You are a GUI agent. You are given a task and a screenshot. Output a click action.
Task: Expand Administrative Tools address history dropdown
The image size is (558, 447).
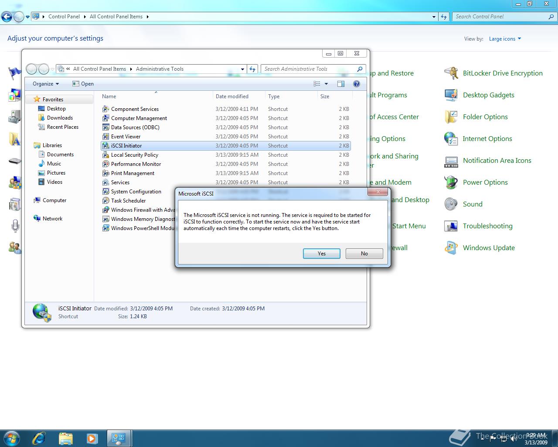point(242,69)
